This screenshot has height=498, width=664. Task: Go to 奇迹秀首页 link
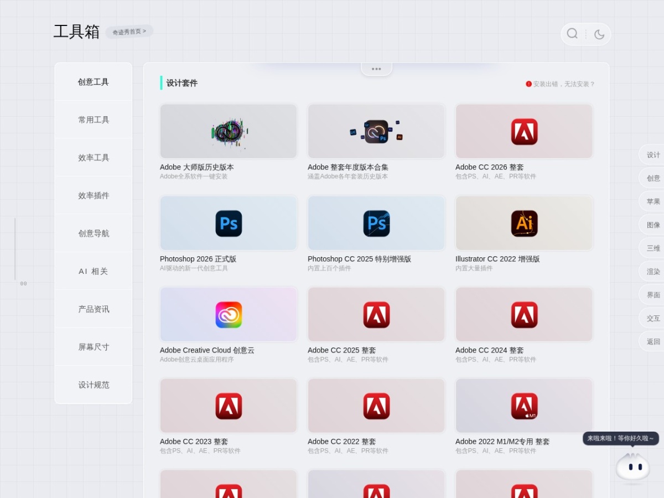pyautogui.click(x=129, y=32)
